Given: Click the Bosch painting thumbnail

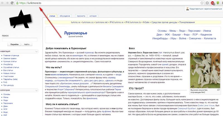Looking at the screenshot, I should (205, 70).
